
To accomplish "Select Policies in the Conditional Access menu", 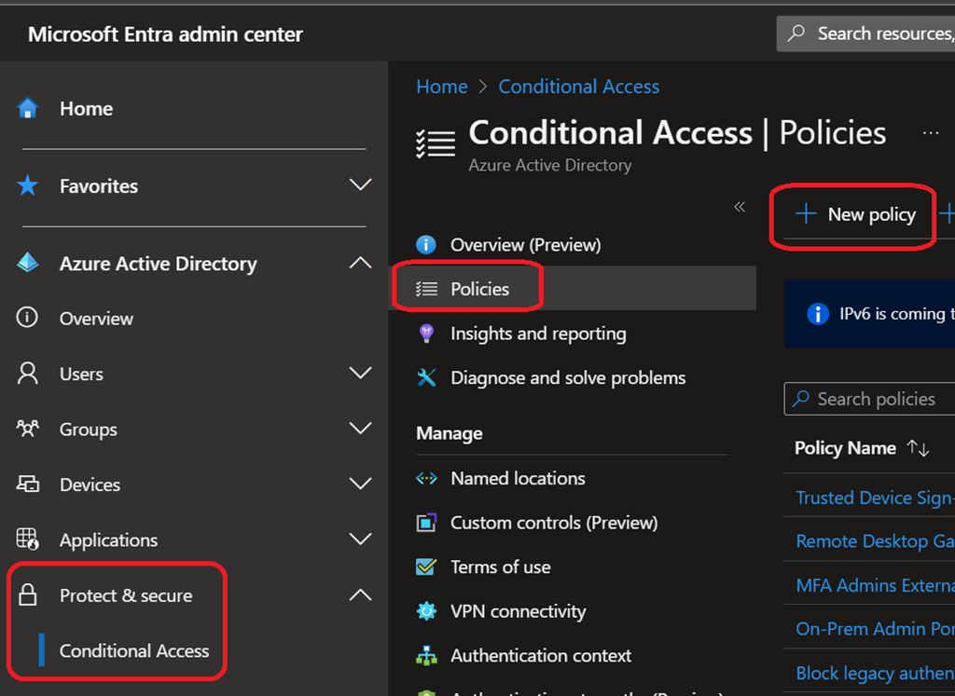I will tap(479, 289).
